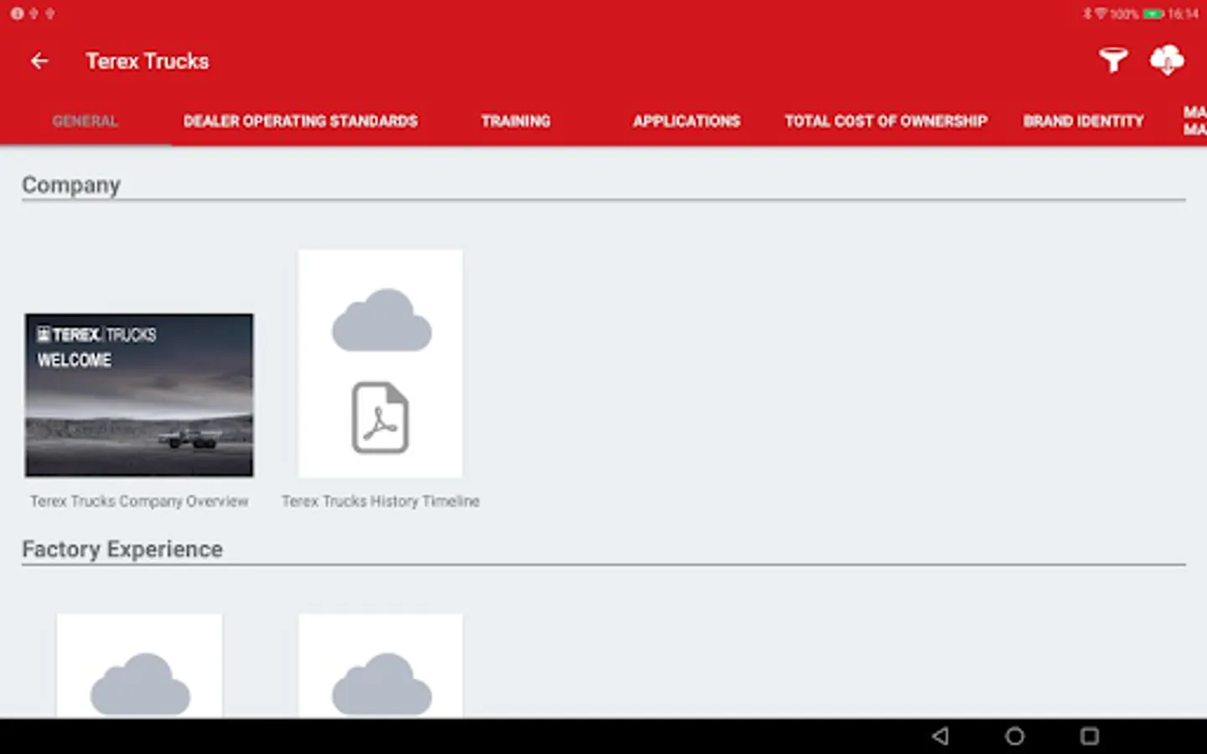Tap the Android home navigation button
This screenshot has width=1207, height=754.
[1014, 736]
